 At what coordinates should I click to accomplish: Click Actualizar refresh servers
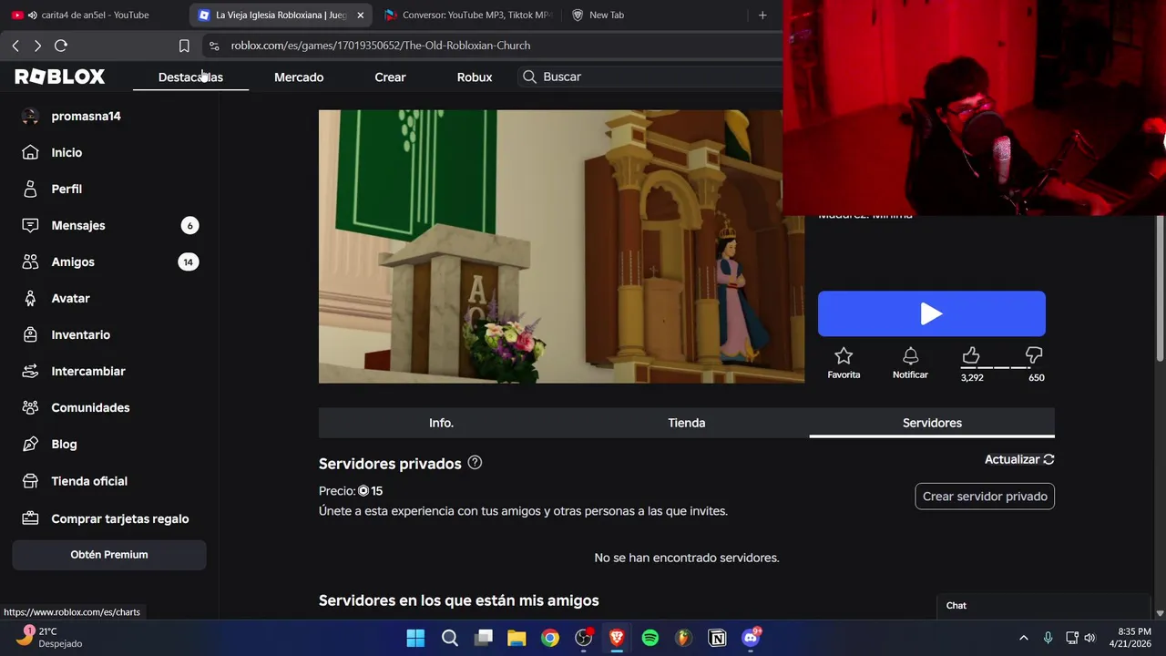1019,459
